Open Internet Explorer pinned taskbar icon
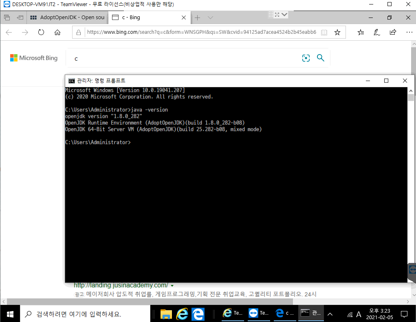Viewport: 416px width, 322px height. point(182,314)
